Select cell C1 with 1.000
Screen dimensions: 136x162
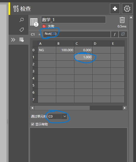pos(83,57)
